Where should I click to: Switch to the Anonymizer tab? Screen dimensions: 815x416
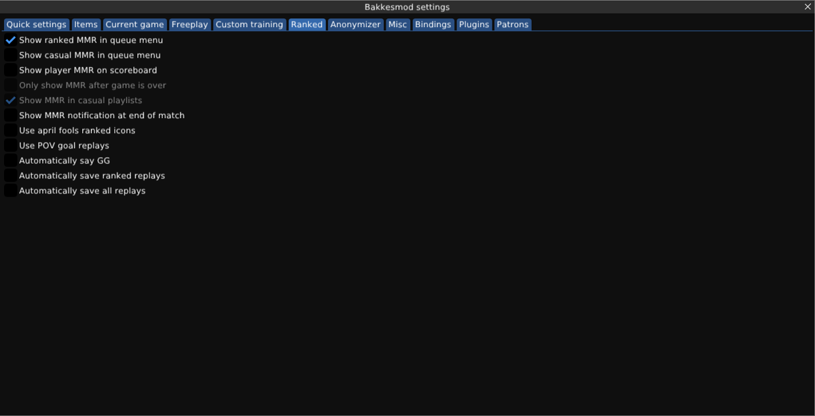pyautogui.click(x=355, y=24)
